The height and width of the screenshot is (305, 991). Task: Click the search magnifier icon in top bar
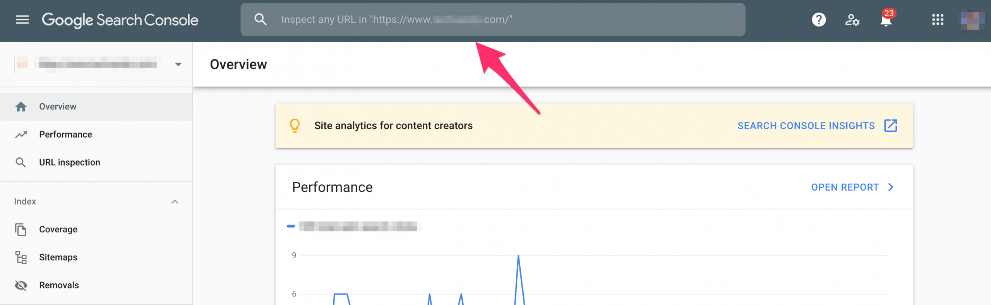click(261, 20)
